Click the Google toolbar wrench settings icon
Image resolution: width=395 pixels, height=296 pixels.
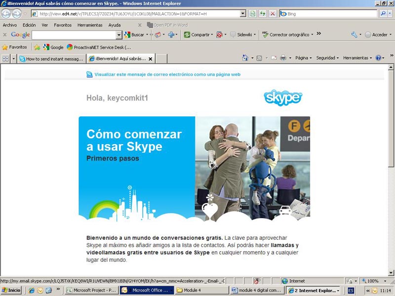[x=354, y=35]
